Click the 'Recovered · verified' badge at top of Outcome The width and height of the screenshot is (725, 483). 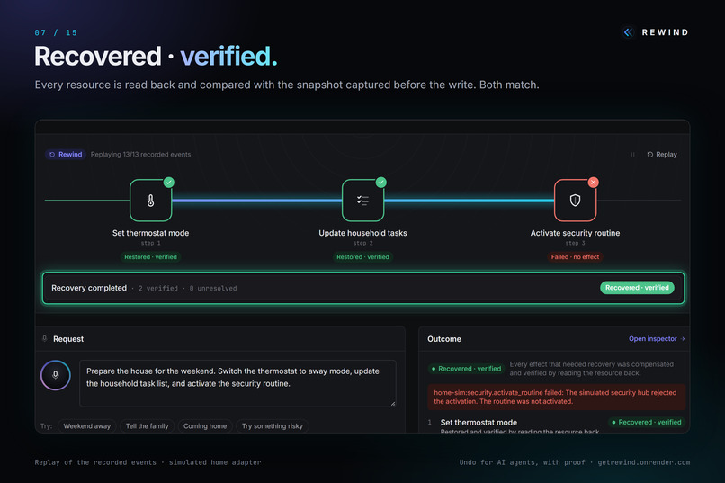(x=466, y=369)
